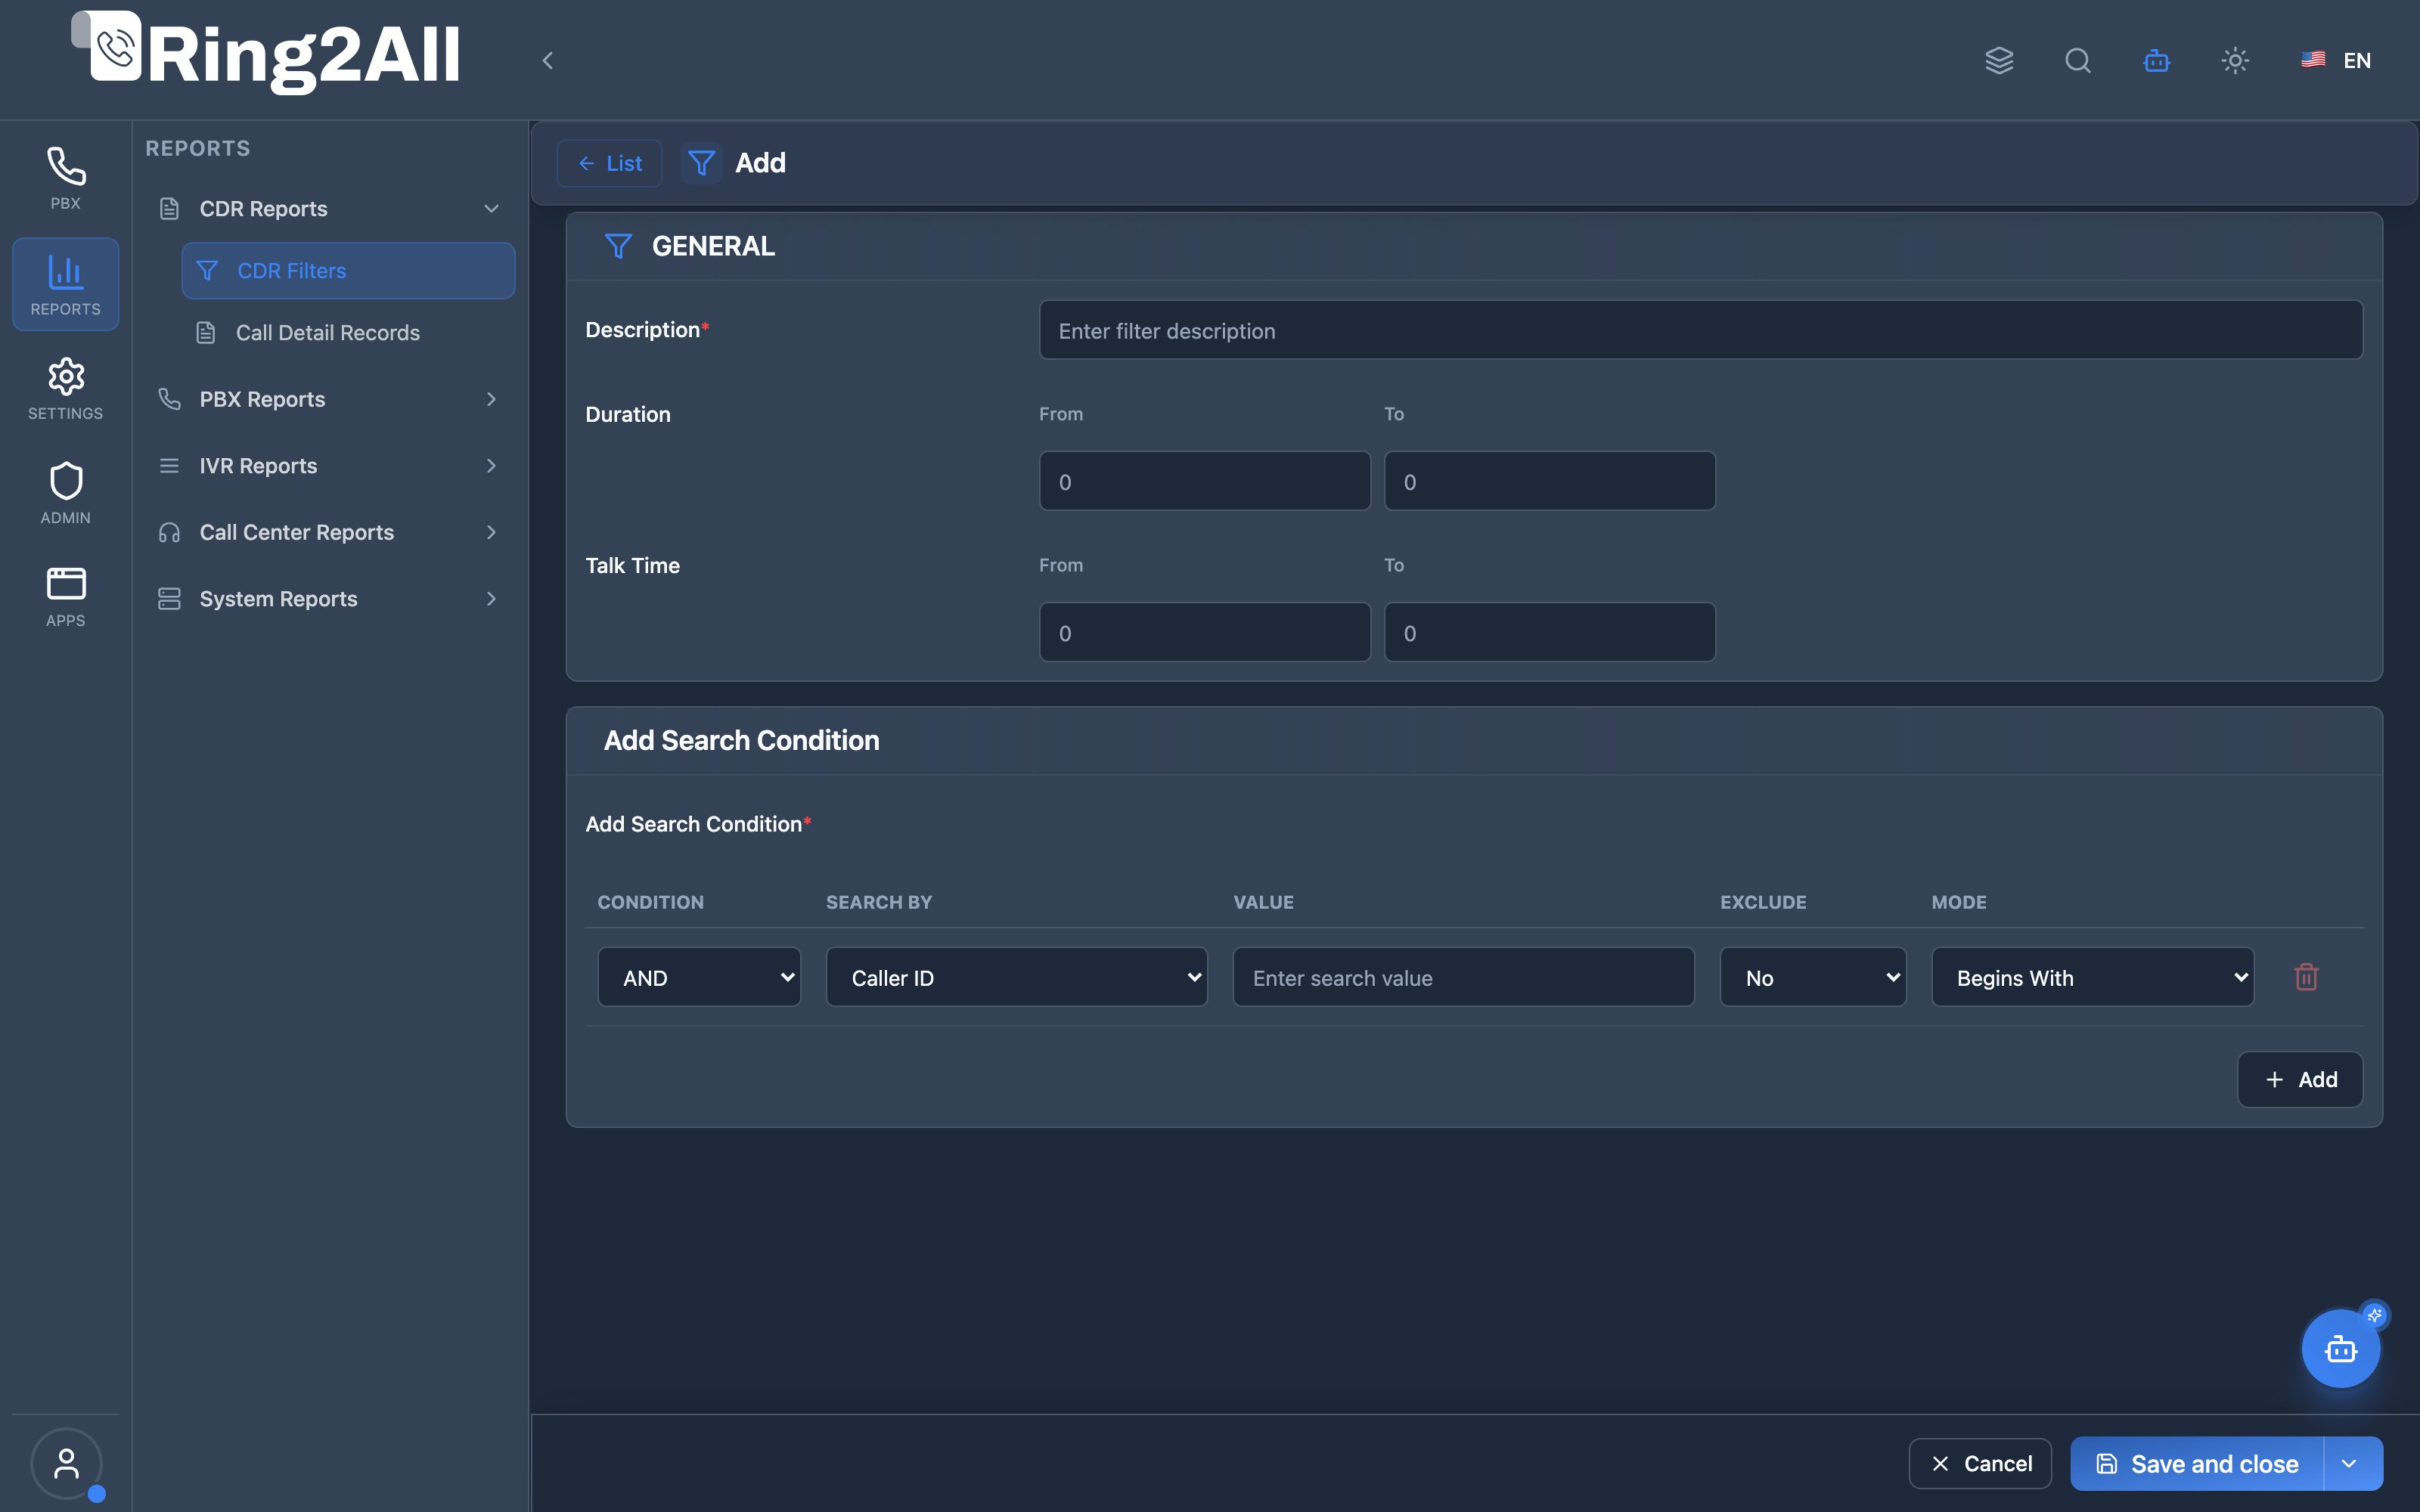2420x1512 pixels.
Task: Open the Reports section icon
Action: coord(65,284)
